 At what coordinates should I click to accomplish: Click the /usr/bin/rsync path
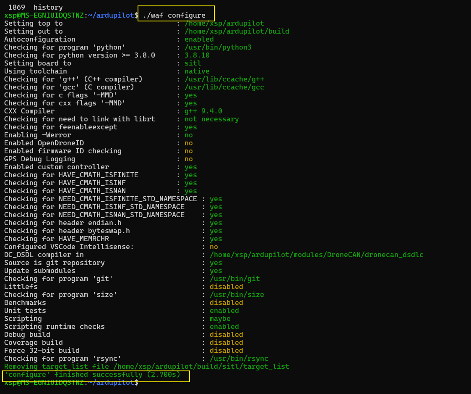tap(239, 358)
